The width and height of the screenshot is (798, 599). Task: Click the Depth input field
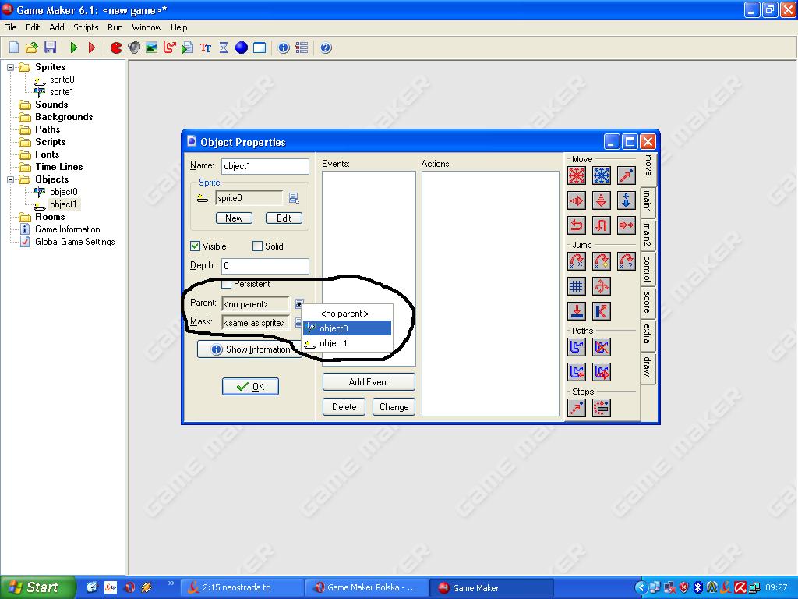pos(265,266)
